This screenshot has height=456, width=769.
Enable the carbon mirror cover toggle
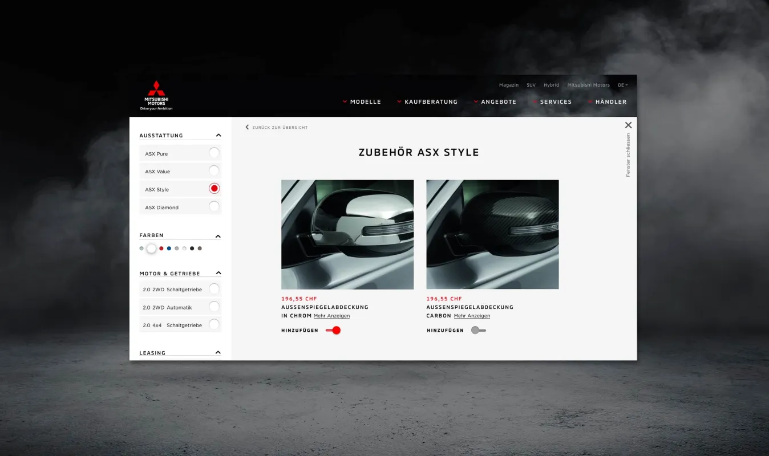[478, 330]
